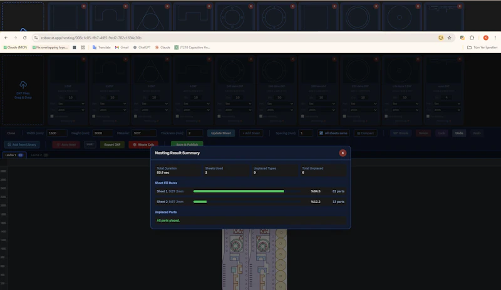Open the Fix overlapping layout bookmark

[x=50, y=47]
